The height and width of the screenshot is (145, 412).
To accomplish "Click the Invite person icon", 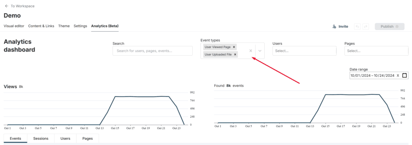I will (334, 26).
